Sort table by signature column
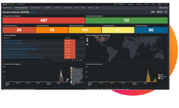 point(7,38)
